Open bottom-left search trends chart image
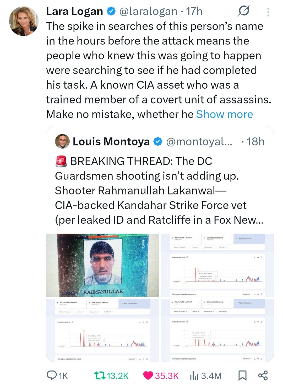Viewport: 283px width, 387px height. [x=102, y=330]
